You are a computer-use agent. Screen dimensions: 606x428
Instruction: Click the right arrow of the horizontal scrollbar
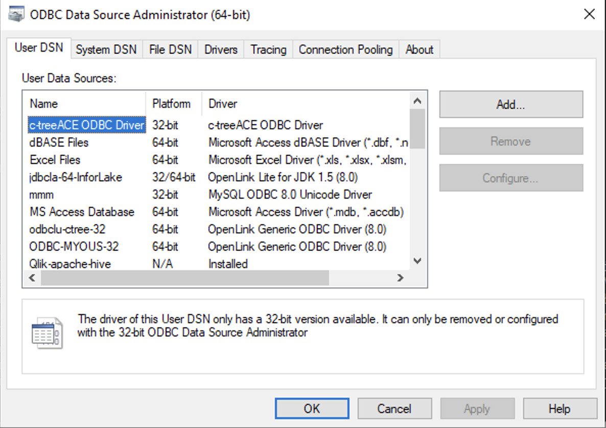(401, 277)
